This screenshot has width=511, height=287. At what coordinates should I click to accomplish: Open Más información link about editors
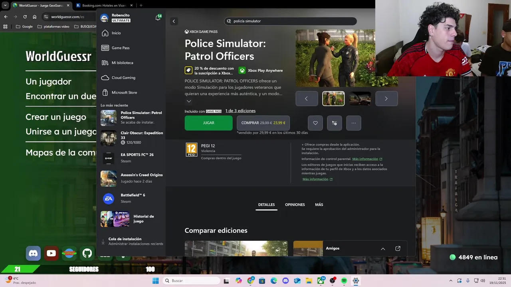317,179
